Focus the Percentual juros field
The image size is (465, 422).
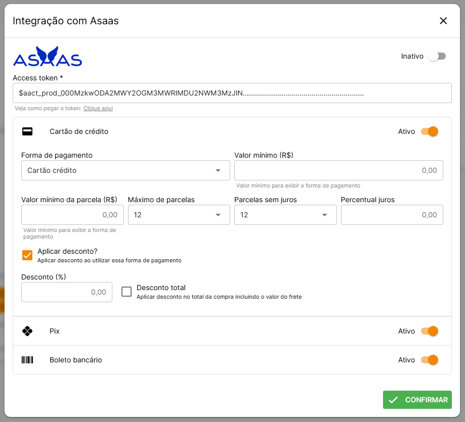pos(392,215)
